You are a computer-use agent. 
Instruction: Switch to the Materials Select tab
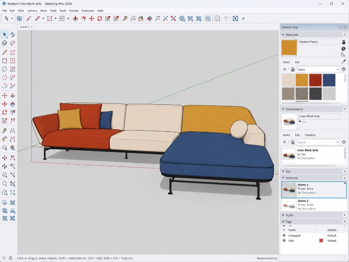pos(286,62)
